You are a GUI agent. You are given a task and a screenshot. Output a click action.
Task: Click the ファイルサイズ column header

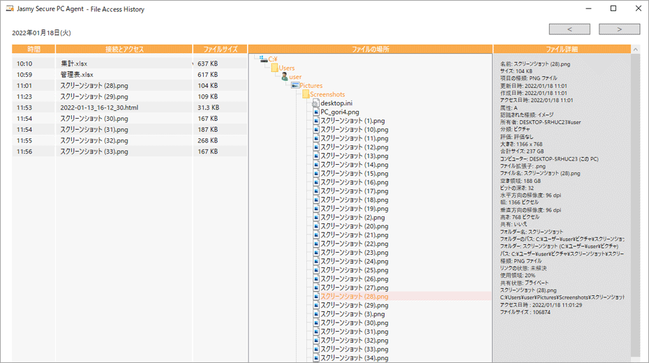(220, 50)
